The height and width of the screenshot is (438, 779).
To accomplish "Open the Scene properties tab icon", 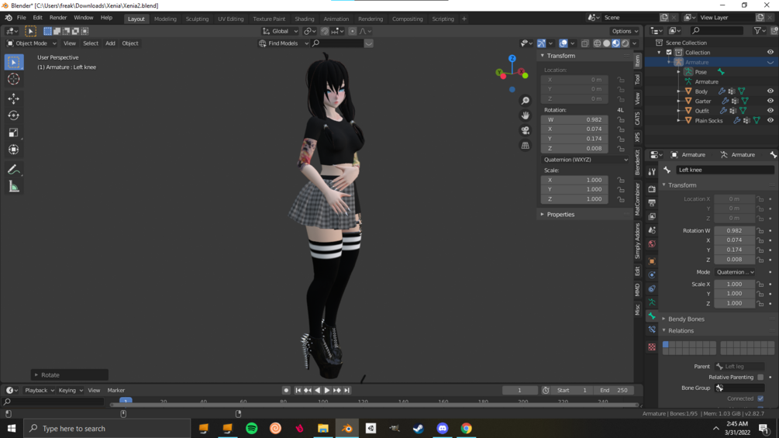I will click(652, 230).
